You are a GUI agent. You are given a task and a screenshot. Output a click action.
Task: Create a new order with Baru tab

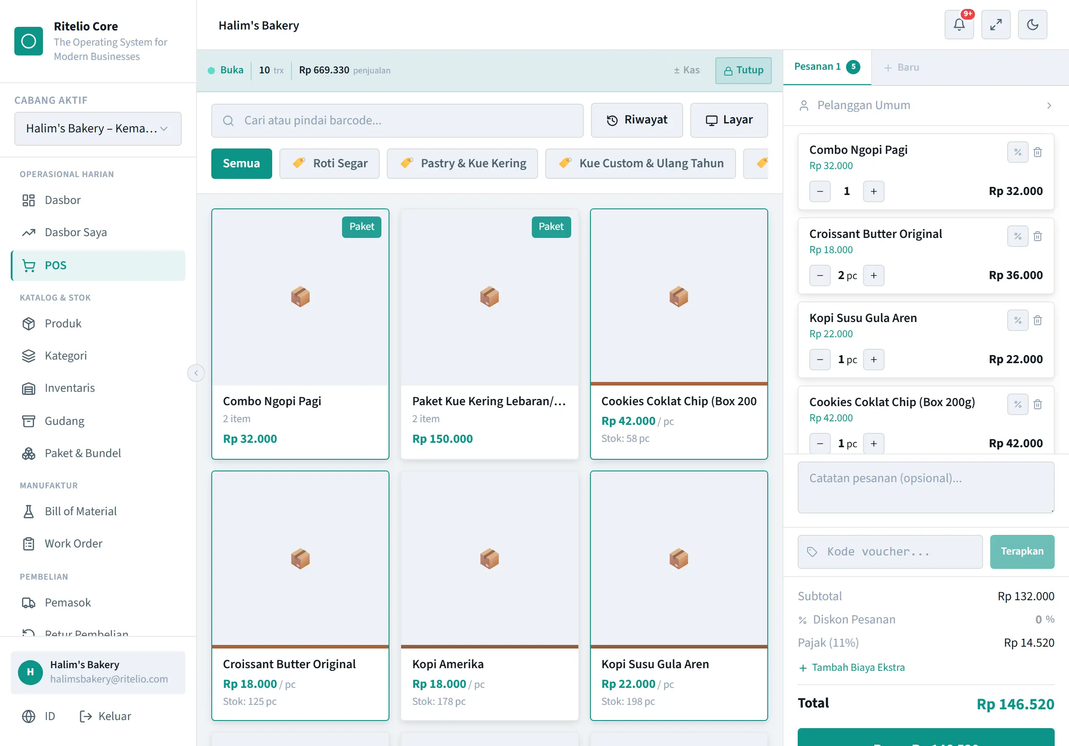pyautogui.click(x=902, y=68)
